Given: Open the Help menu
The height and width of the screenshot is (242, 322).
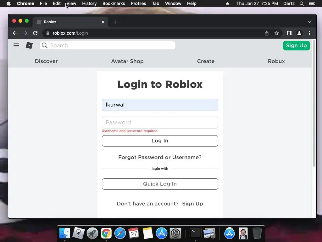Looking at the screenshot, I should point(192,3).
